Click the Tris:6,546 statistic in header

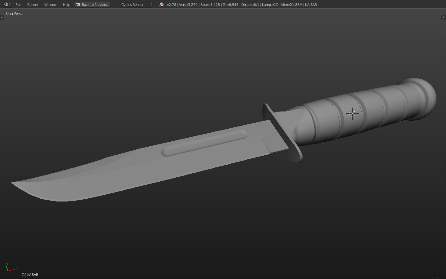[230, 5]
